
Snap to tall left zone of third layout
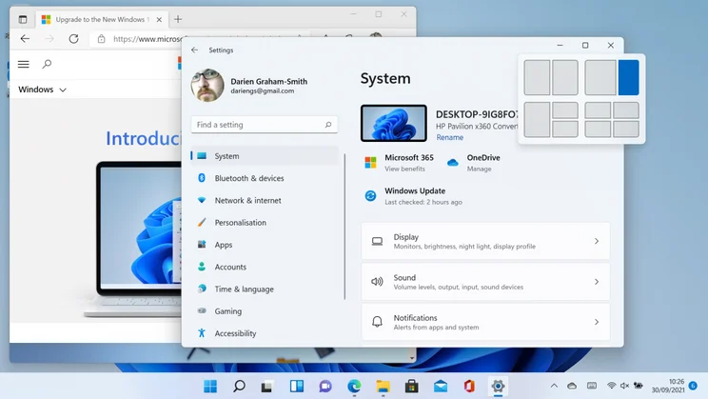click(x=537, y=119)
